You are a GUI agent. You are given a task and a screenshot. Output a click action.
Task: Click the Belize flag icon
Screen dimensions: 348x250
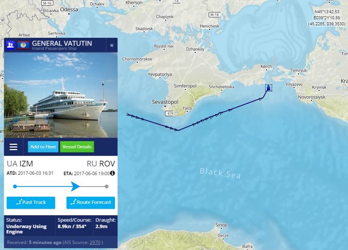[24, 45]
